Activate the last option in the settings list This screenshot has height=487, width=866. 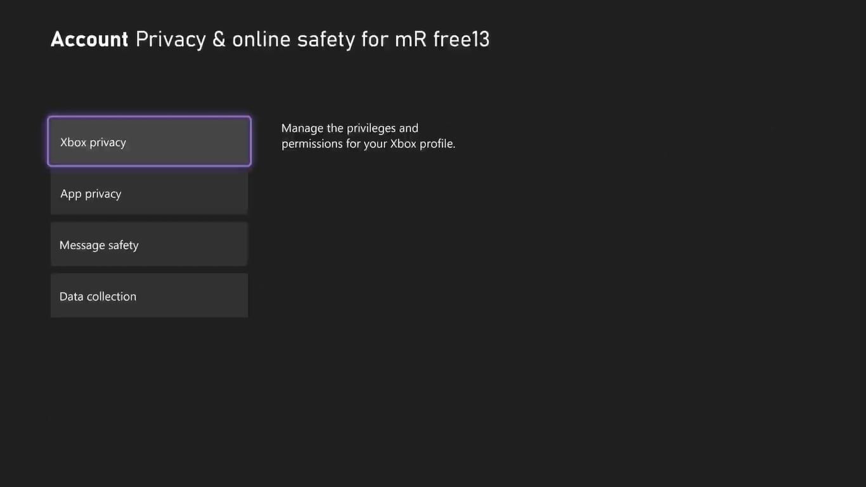pyautogui.click(x=149, y=295)
